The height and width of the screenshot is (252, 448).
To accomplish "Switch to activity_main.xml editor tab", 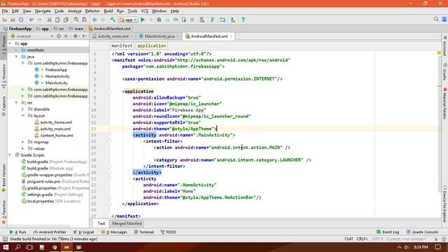I will click(x=113, y=36).
